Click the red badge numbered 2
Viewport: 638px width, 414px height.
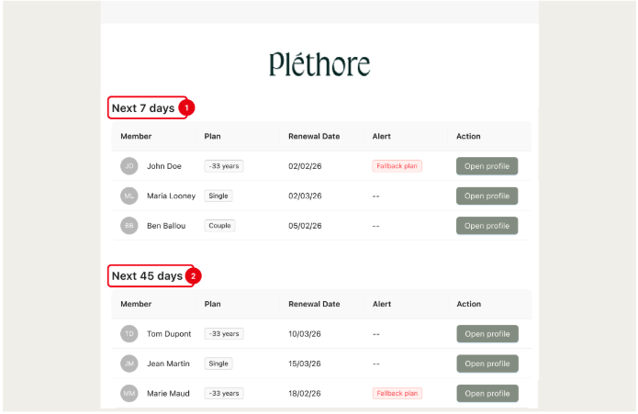(x=193, y=275)
